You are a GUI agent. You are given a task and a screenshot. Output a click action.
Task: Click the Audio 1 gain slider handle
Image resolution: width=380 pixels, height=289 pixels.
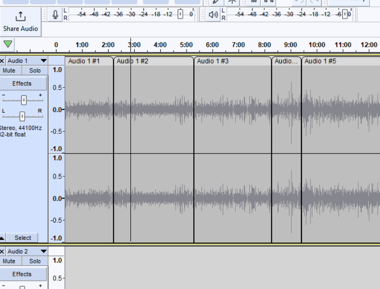coord(24,100)
